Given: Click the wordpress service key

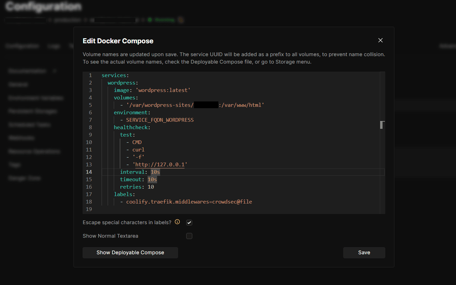Looking at the screenshot, I should pos(122,83).
